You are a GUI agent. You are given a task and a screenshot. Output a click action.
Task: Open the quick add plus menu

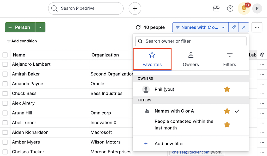click(135, 8)
